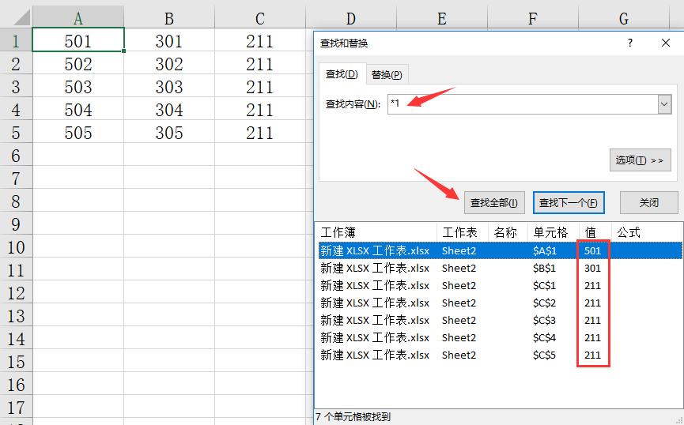Sort results by 值 column header
This screenshot has height=425, width=684.
click(x=591, y=233)
